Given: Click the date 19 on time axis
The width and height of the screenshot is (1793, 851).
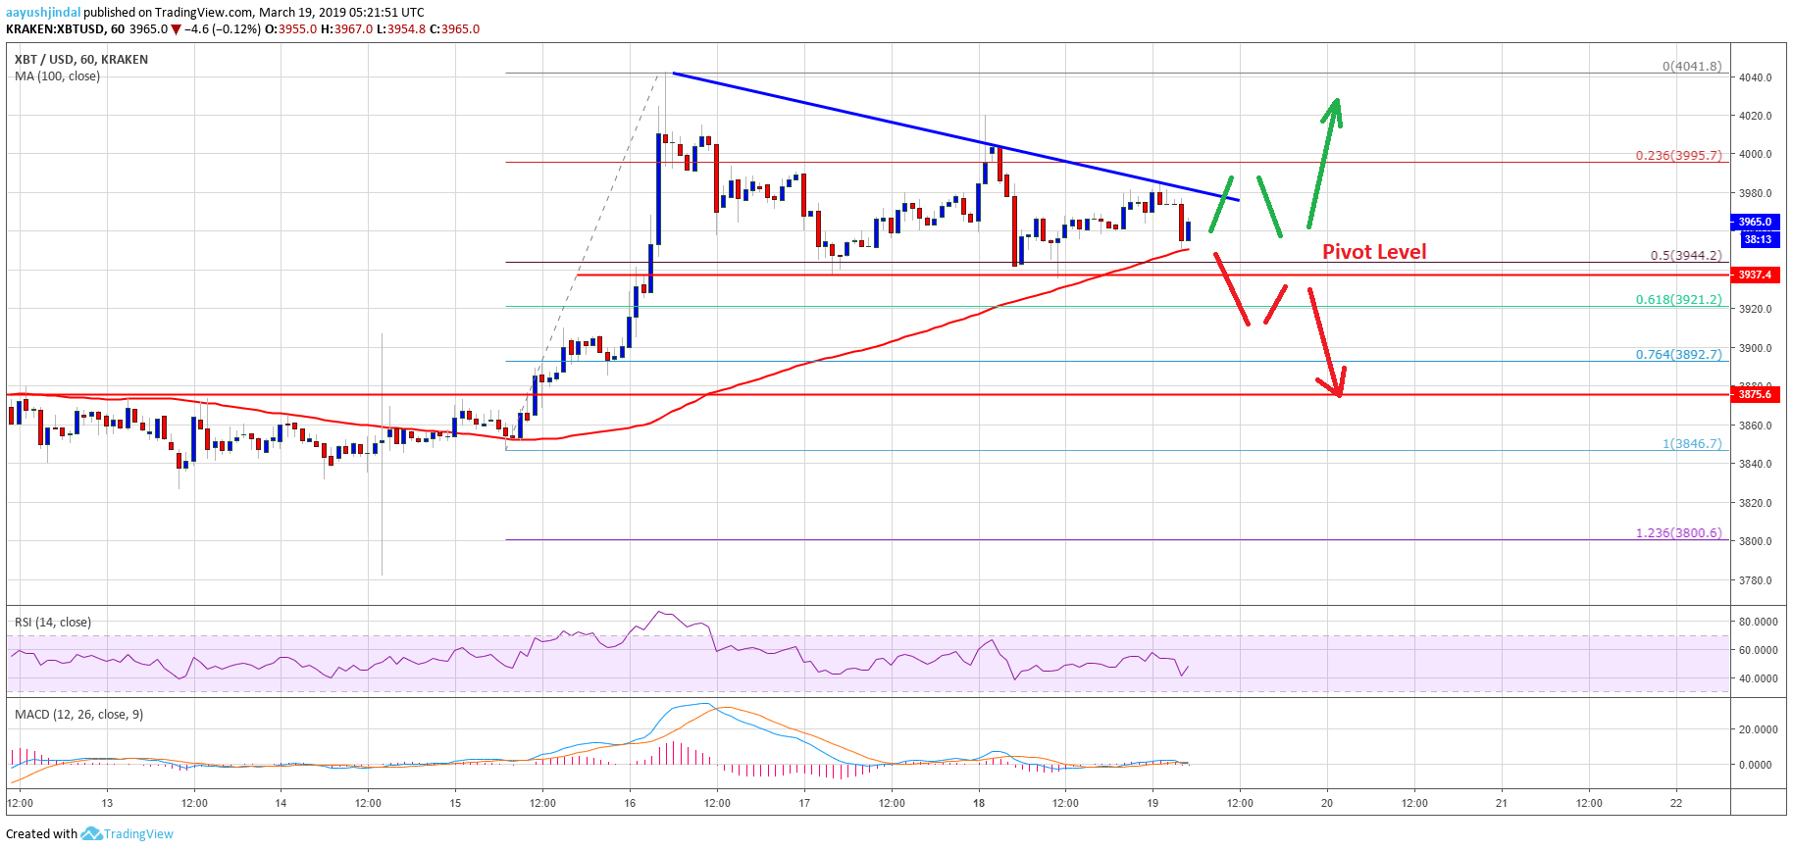Looking at the screenshot, I should (1153, 804).
